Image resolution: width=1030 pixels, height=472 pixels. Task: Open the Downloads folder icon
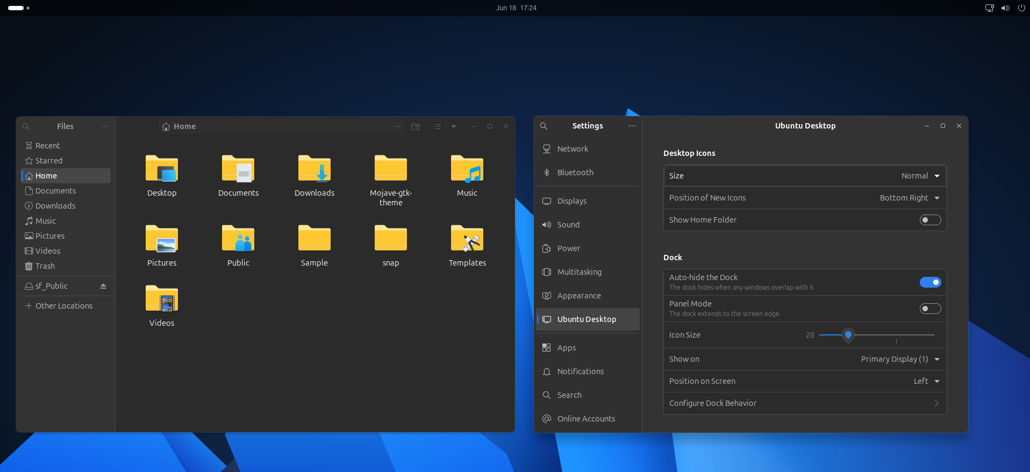coord(314,169)
